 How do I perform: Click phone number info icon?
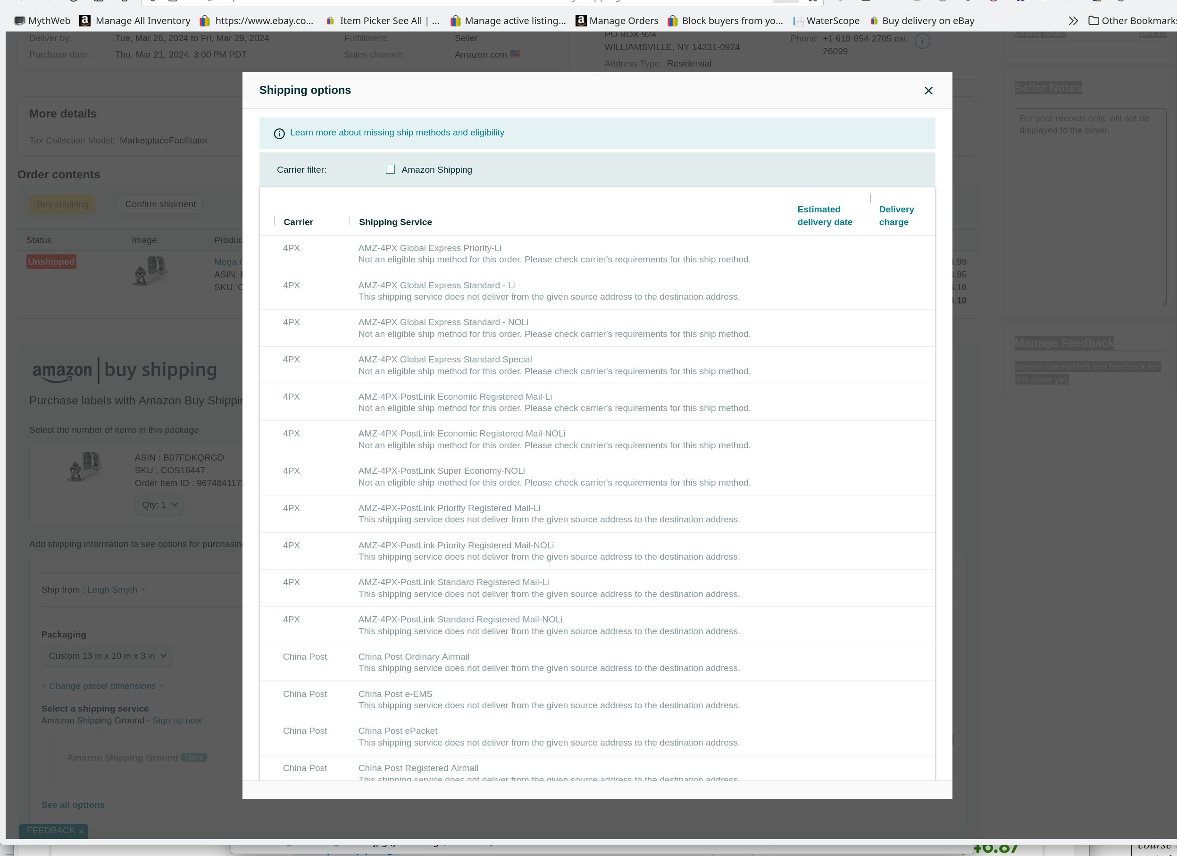coord(922,41)
